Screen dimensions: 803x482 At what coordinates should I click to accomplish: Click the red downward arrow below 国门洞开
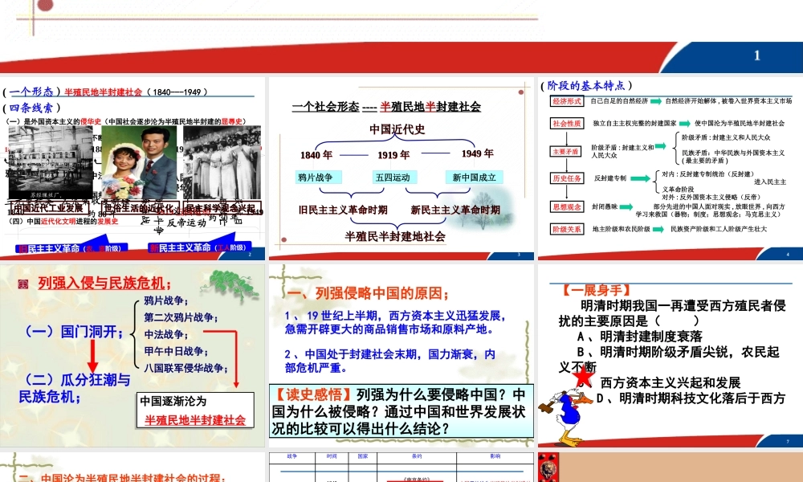92,356
